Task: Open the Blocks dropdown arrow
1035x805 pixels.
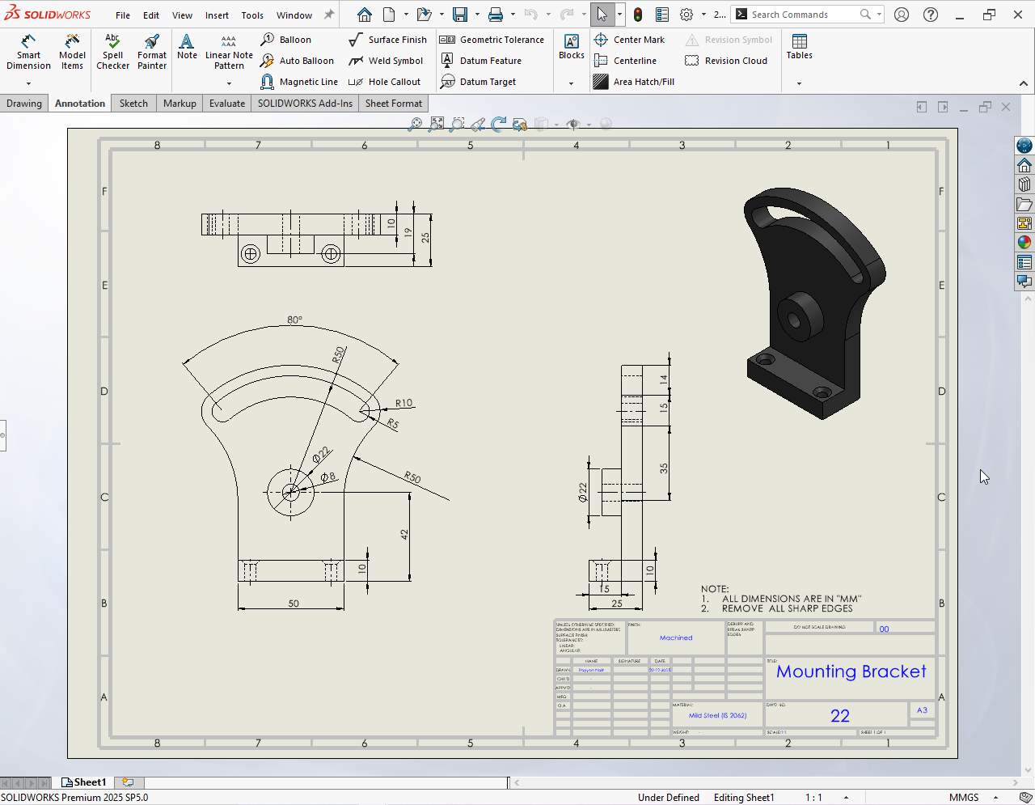Action: pyautogui.click(x=571, y=83)
